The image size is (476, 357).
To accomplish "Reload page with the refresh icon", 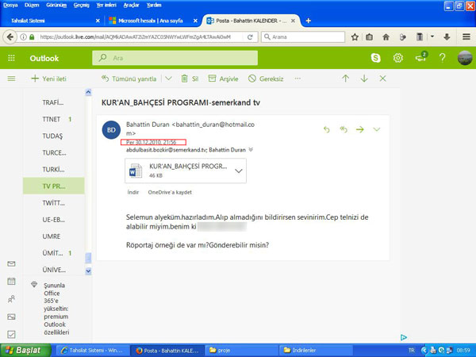I will coord(250,37).
